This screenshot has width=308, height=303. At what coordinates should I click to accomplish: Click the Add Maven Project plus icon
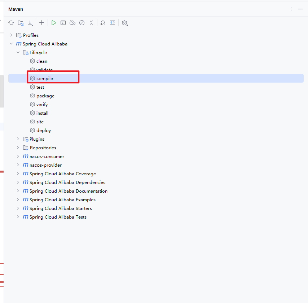pos(42,23)
